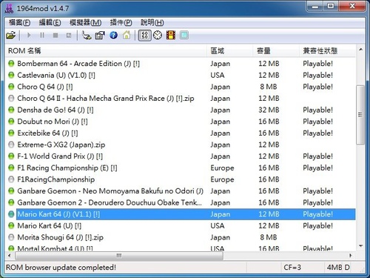The height and width of the screenshot is (278, 370).
Task: Click green status dot of Castlevania
Action: (x=11, y=75)
